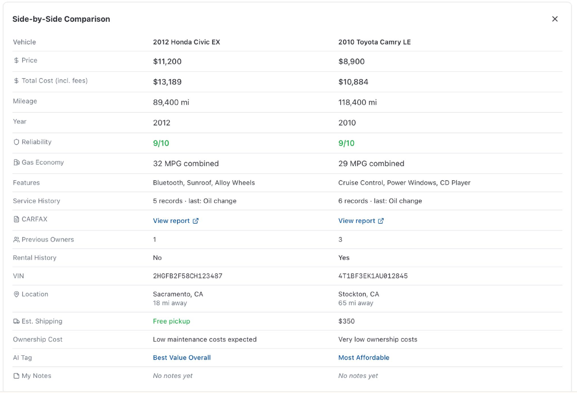Click Camry total cost $10,884
The height and width of the screenshot is (393, 577).
pos(353,82)
